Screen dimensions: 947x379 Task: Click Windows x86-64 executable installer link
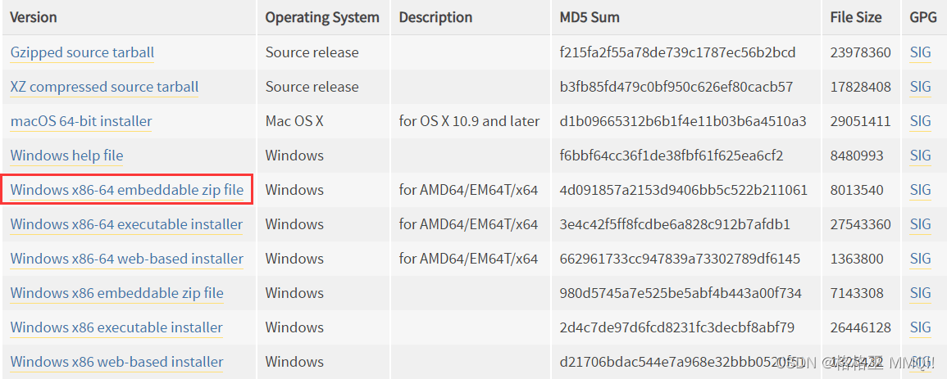click(x=126, y=224)
